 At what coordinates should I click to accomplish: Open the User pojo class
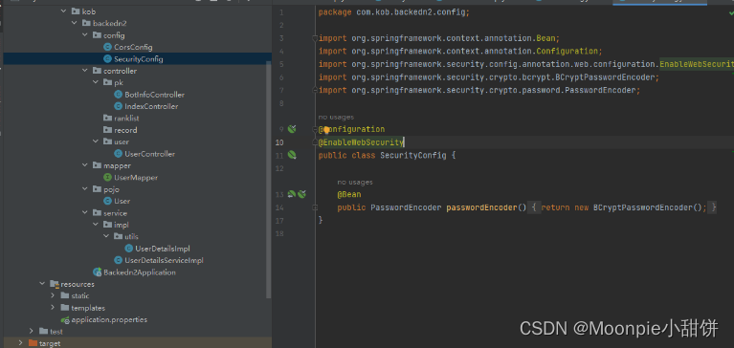pyautogui.click(x=122, y=201)
